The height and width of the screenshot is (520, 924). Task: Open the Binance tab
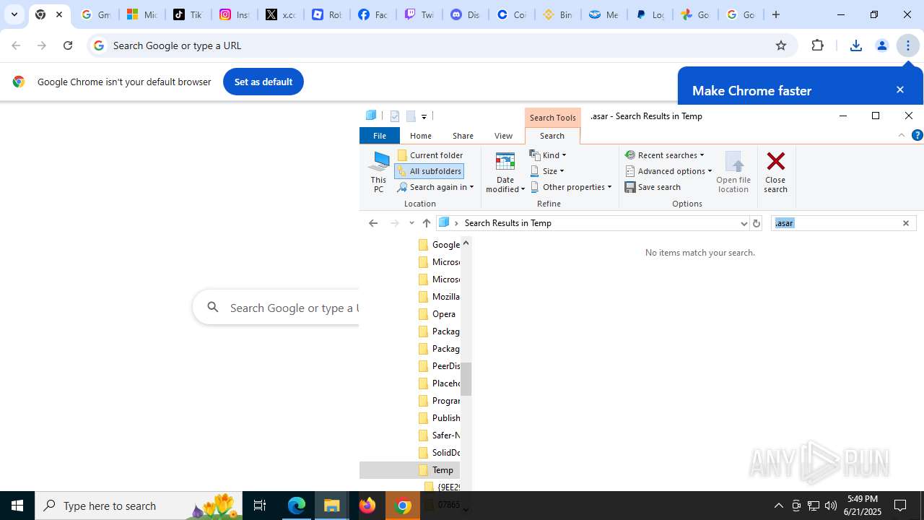coord(557,14)
